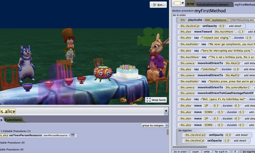This screenshot has height=153, width=255.
Task: Edit "Well, I guess it's my Unbirthday too!"
Action: [223, 99]
